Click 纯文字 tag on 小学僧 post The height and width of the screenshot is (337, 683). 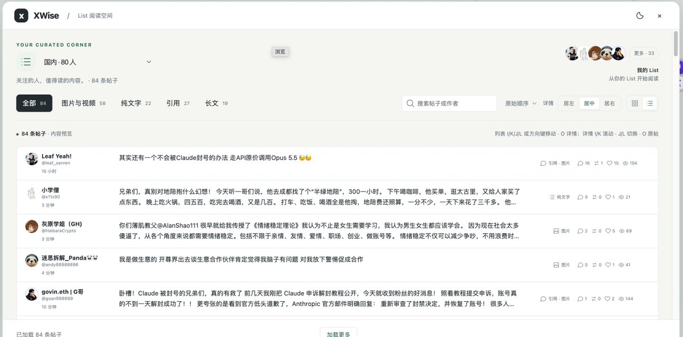click(560, 197)
